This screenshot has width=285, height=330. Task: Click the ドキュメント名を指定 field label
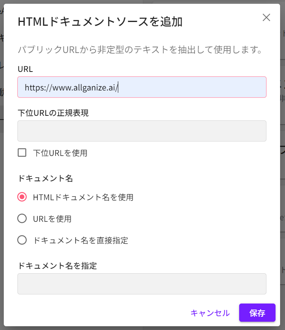tap(57, 266)
